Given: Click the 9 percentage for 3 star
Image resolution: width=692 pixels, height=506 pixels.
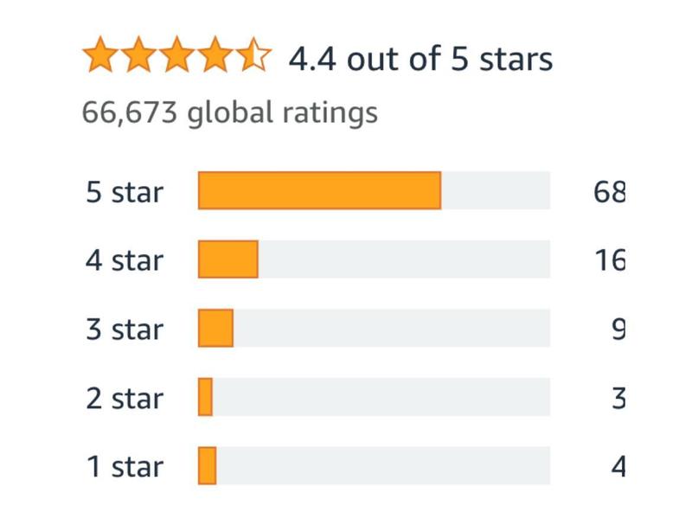Looking at the screenshot, I should coord(618,330).
